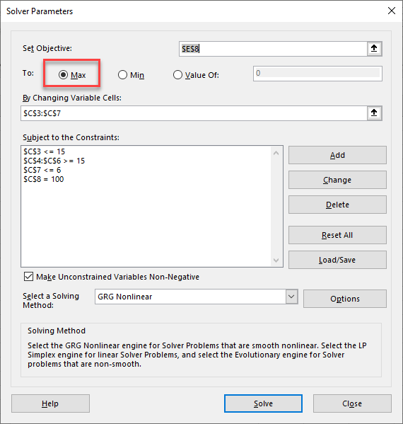Click the Help button
The height and width of the screenshot is (424, 403).
click(x=50, y=403)
